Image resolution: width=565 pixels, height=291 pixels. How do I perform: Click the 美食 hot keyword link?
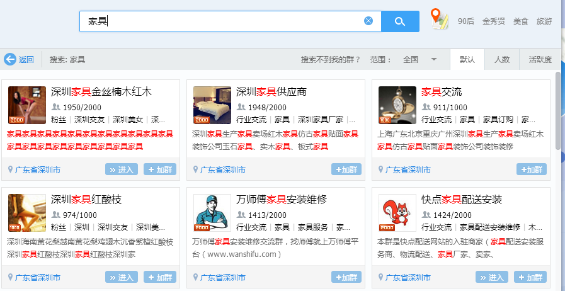click(520, 21)
